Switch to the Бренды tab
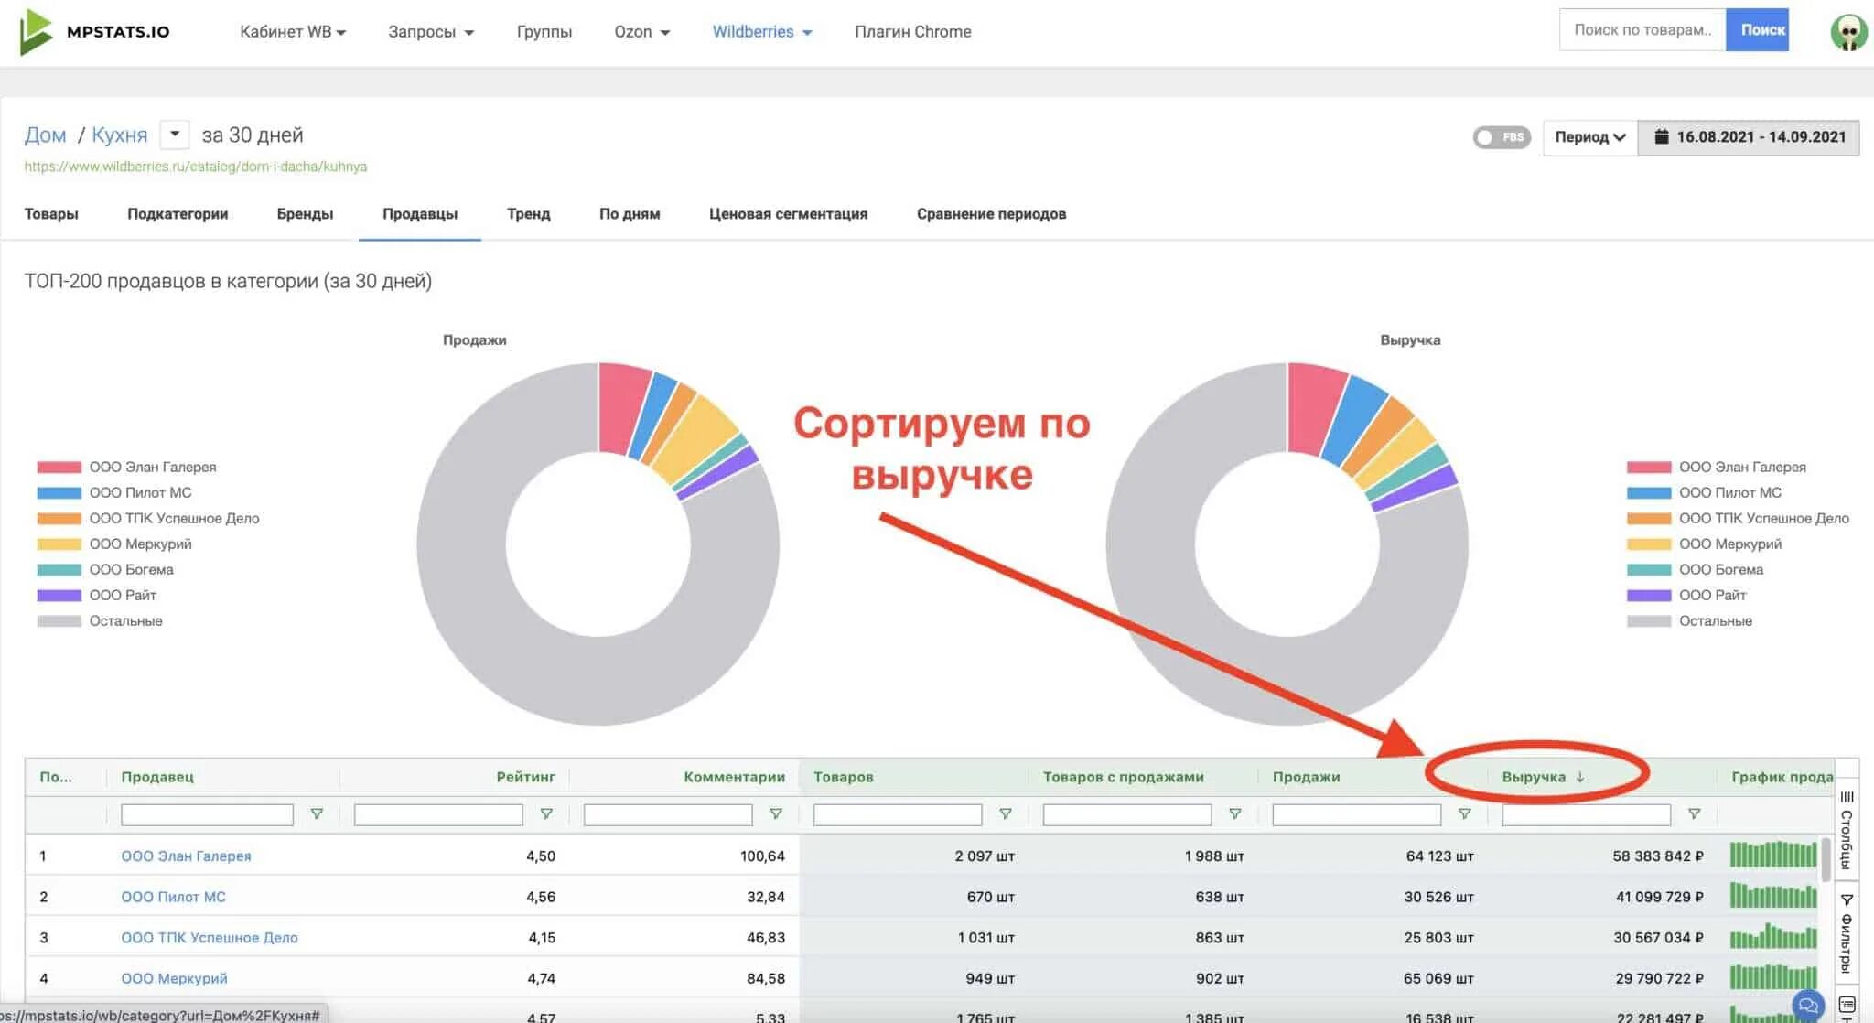Screen dimensions: 1874x1023 [x=305, y=213]
